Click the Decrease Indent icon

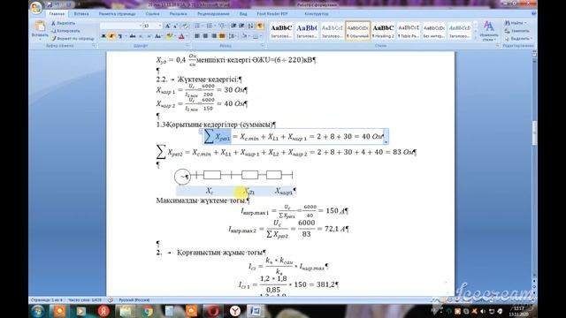click(x=233, y=26)
